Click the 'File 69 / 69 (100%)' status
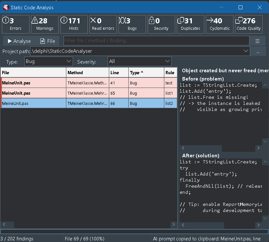The height and width of the screenshot is (242, 269). pyautogui.click(x=85, y=238)
